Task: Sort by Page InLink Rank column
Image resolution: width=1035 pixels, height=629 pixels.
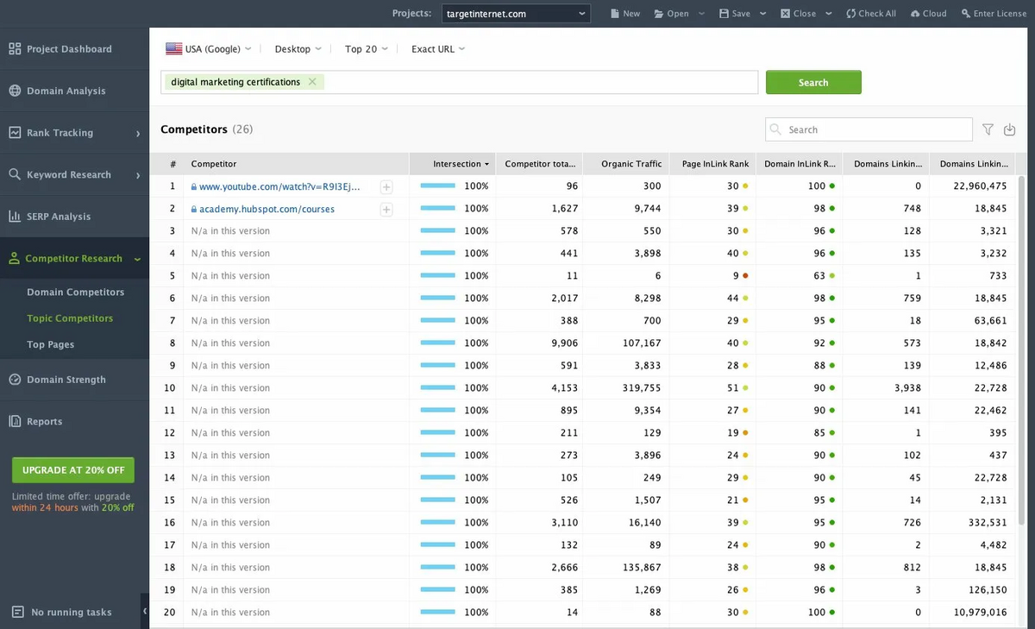Action: 712,164
